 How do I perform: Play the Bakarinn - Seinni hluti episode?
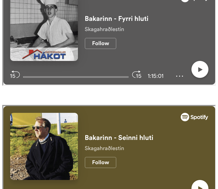(200, 185)
